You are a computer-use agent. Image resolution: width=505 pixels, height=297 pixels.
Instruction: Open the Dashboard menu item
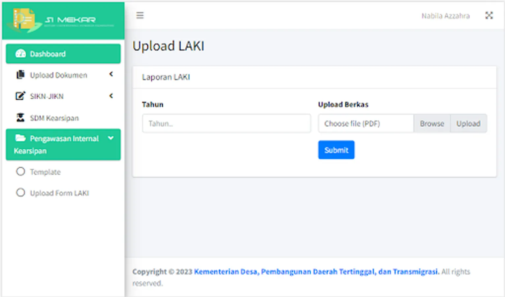(x=63, y=54)
